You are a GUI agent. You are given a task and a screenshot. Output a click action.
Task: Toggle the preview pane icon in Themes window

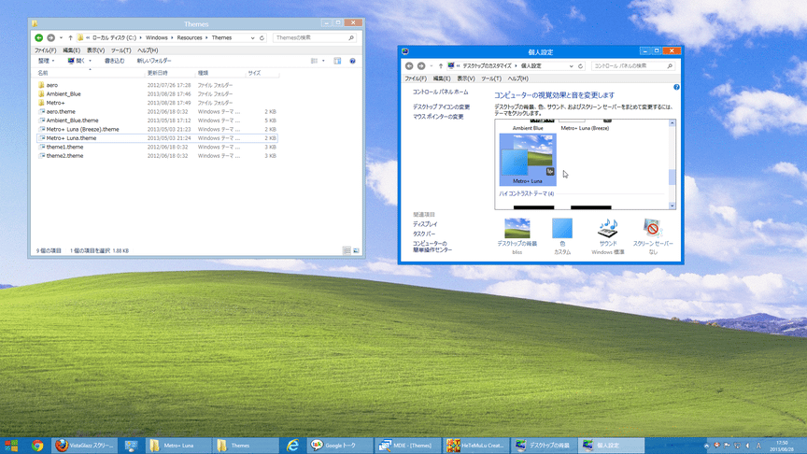[337, 61]
